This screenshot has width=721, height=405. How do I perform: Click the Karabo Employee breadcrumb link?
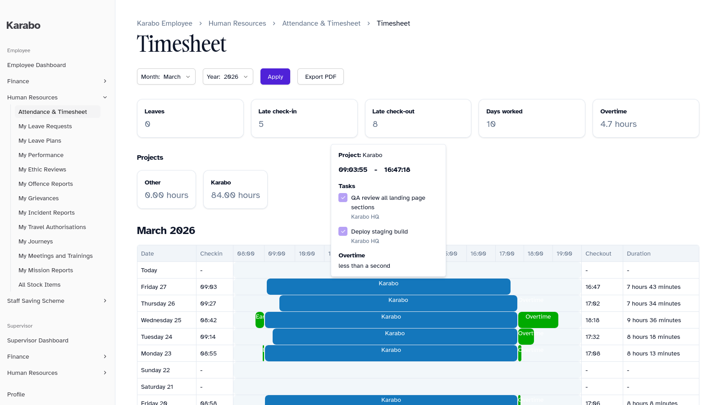[164, 23]
